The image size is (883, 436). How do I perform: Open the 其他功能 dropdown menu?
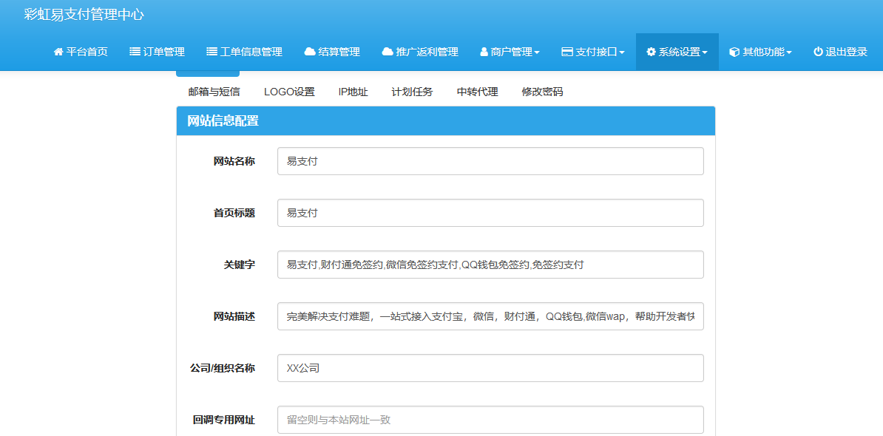760,52
